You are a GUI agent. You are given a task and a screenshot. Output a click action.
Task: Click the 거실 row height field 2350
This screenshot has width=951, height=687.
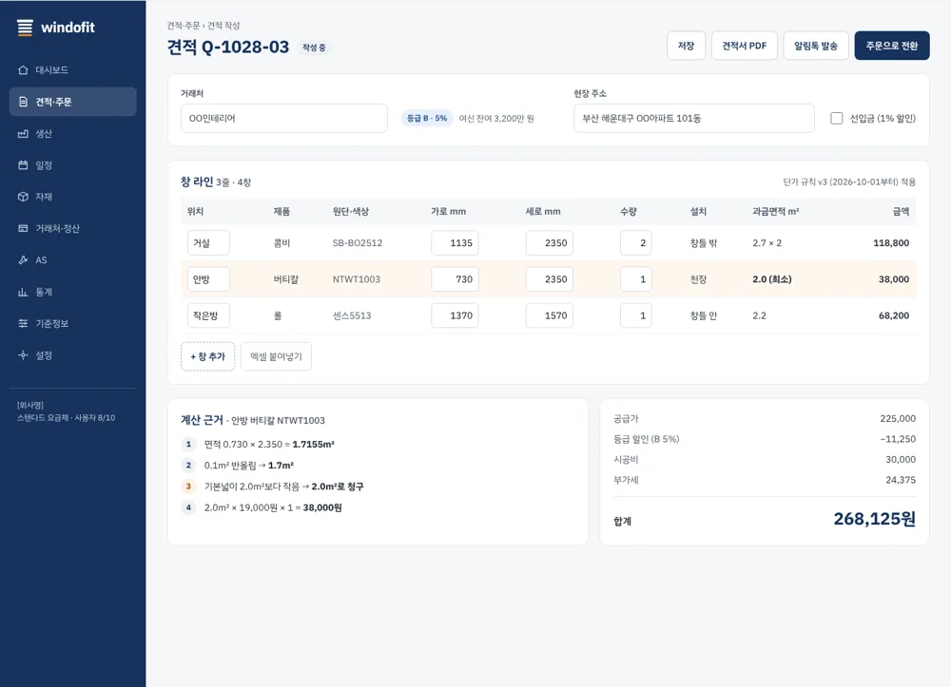(550, 243)
